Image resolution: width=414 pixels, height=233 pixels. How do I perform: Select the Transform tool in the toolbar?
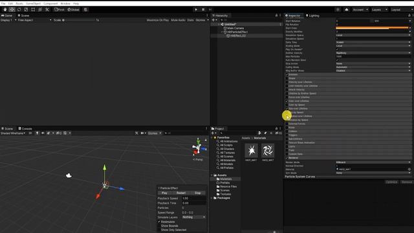[x=40, y=10]
